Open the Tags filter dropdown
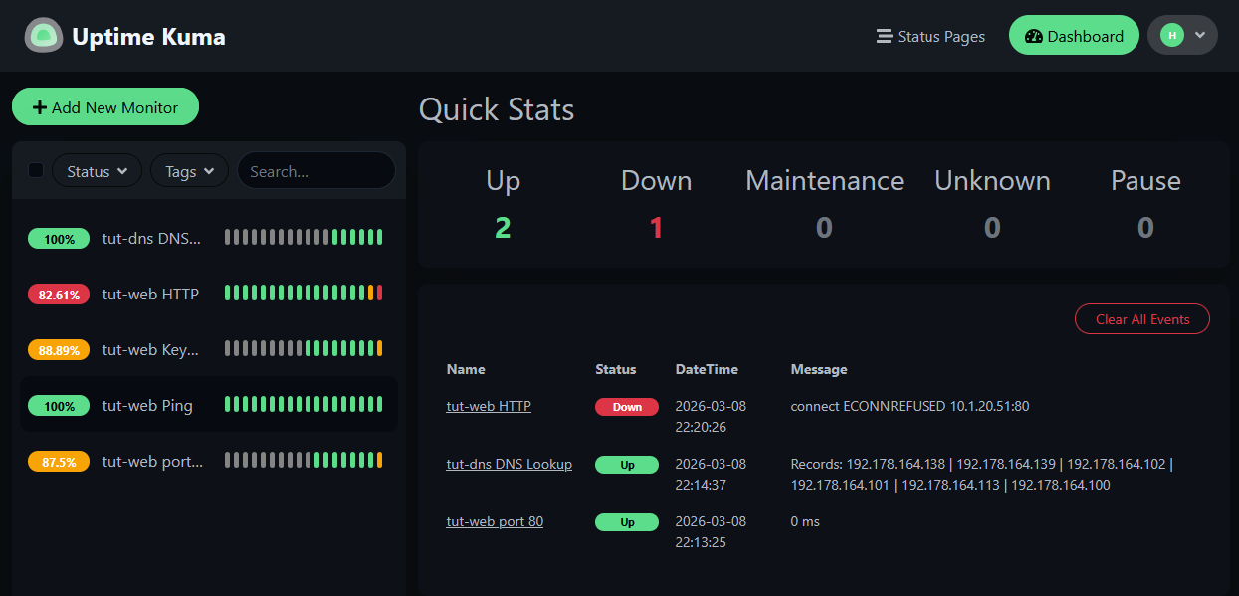1239x596 pixels. [189, 170]
